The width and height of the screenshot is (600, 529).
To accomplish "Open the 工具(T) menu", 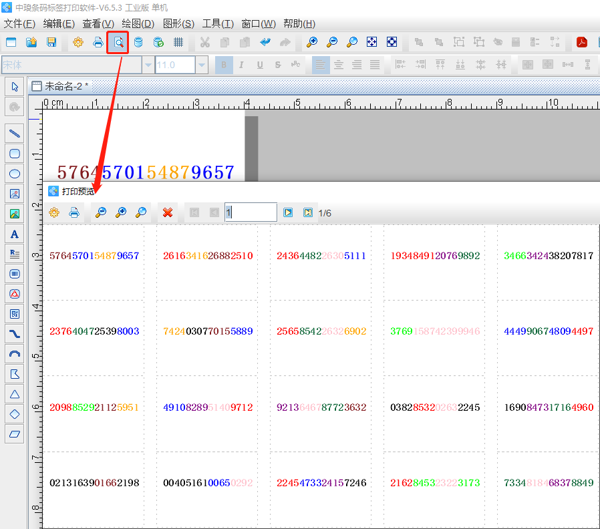I will [x=218, y=23].
